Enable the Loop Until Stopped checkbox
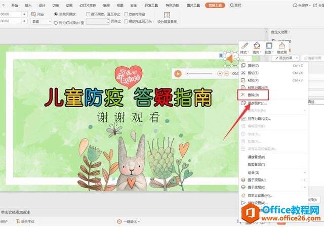This screenshot has width=324, height=227. tap(88, 14)
